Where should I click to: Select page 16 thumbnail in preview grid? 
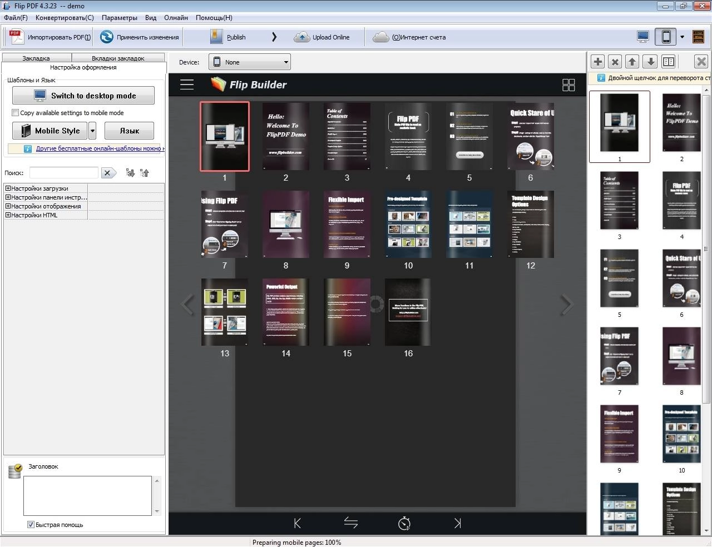pos(408,312)
